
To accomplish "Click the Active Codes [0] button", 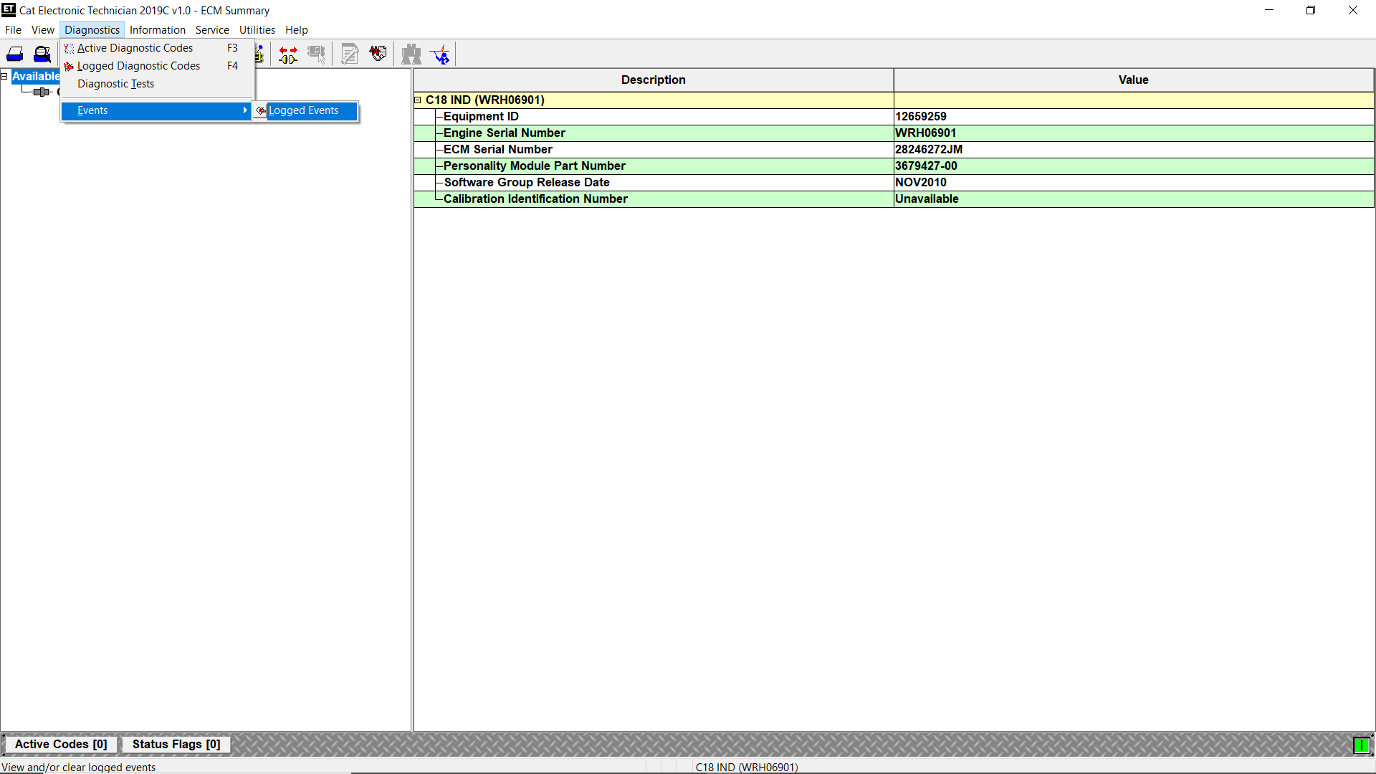I will pos(60,745).
